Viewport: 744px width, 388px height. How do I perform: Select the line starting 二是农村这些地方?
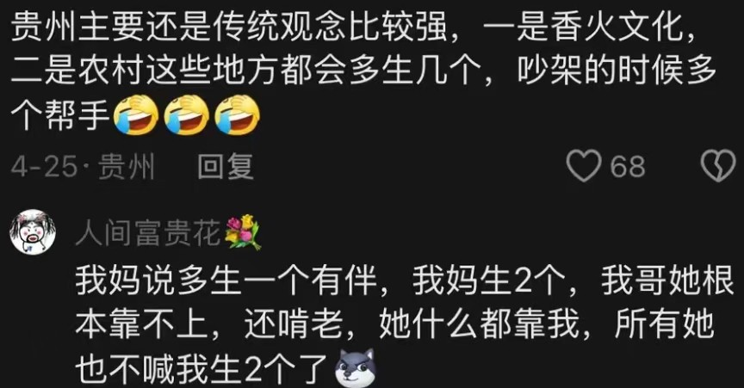(x=363, y=71)
